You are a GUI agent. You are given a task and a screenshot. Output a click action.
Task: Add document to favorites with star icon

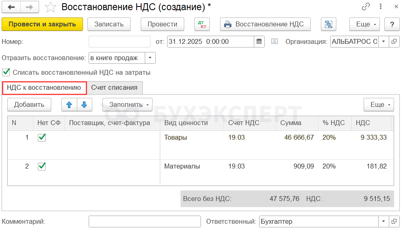[50, 7]
